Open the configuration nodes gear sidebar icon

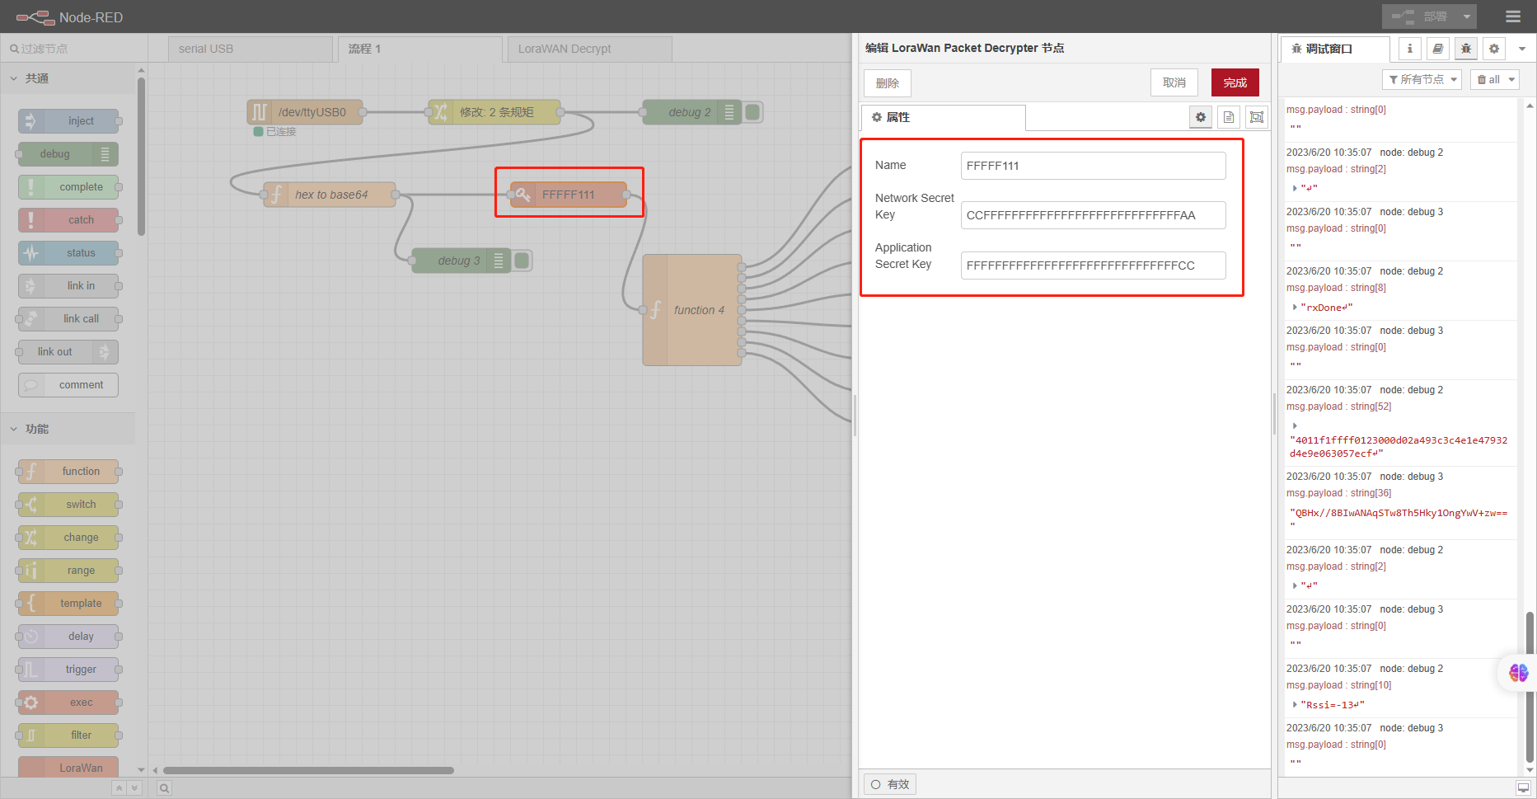[x=1494, y=49]
